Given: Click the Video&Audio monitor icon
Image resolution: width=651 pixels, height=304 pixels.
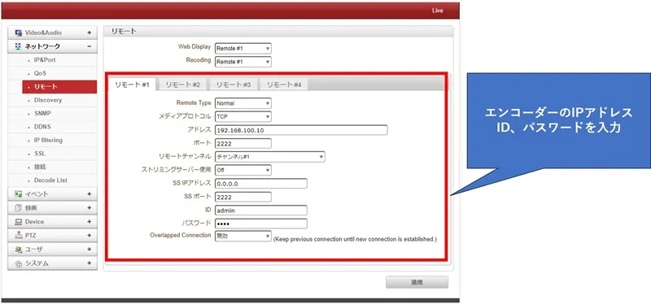Looking at the screenshot, I should [x=18, y=33].
